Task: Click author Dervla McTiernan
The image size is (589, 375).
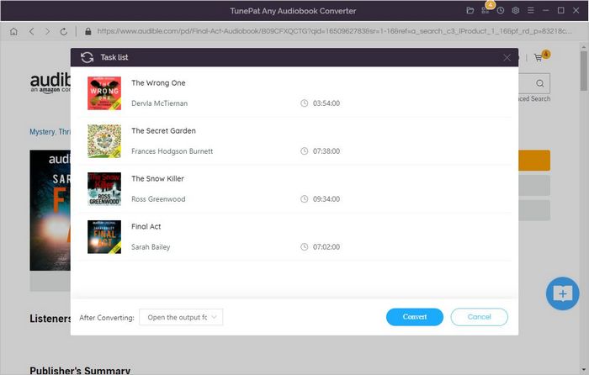Action: point(159,103)
